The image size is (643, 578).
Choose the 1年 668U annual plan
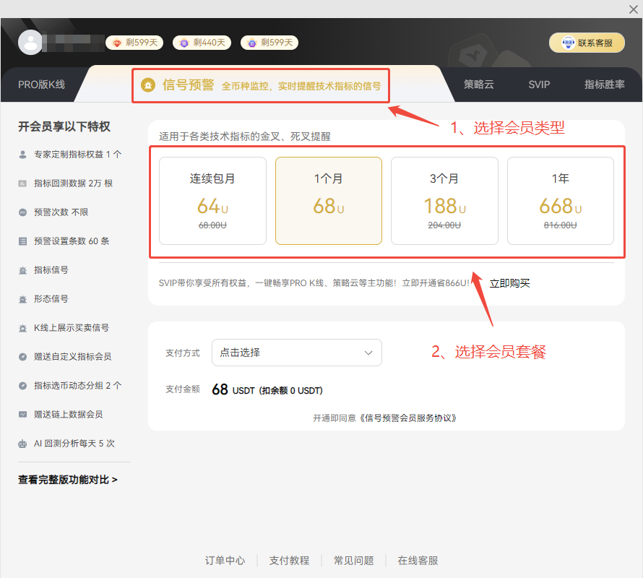click(x=561, y=200)
